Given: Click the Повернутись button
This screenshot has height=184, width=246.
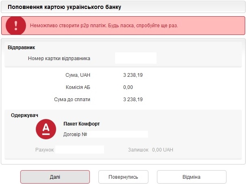Looking at the screenshot, I should pyautogui.click(x=123, y=177).
